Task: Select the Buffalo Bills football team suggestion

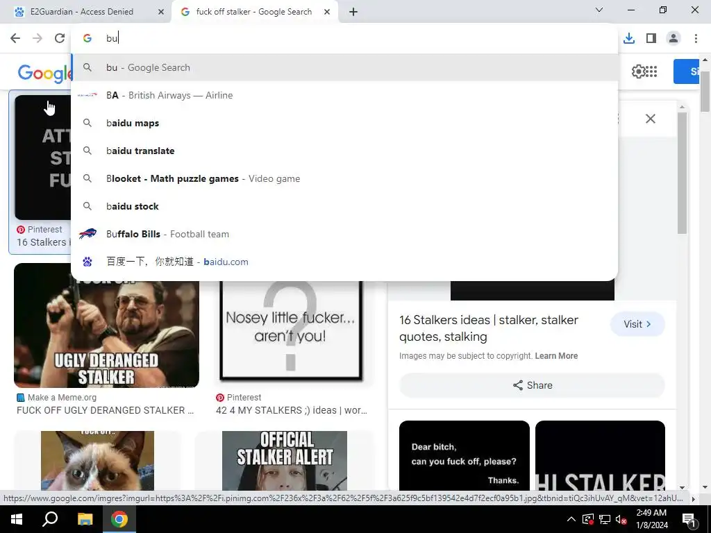Action: [344, 234]
